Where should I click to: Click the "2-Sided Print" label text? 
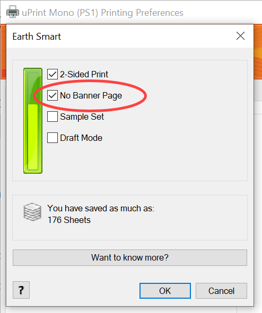84,74
